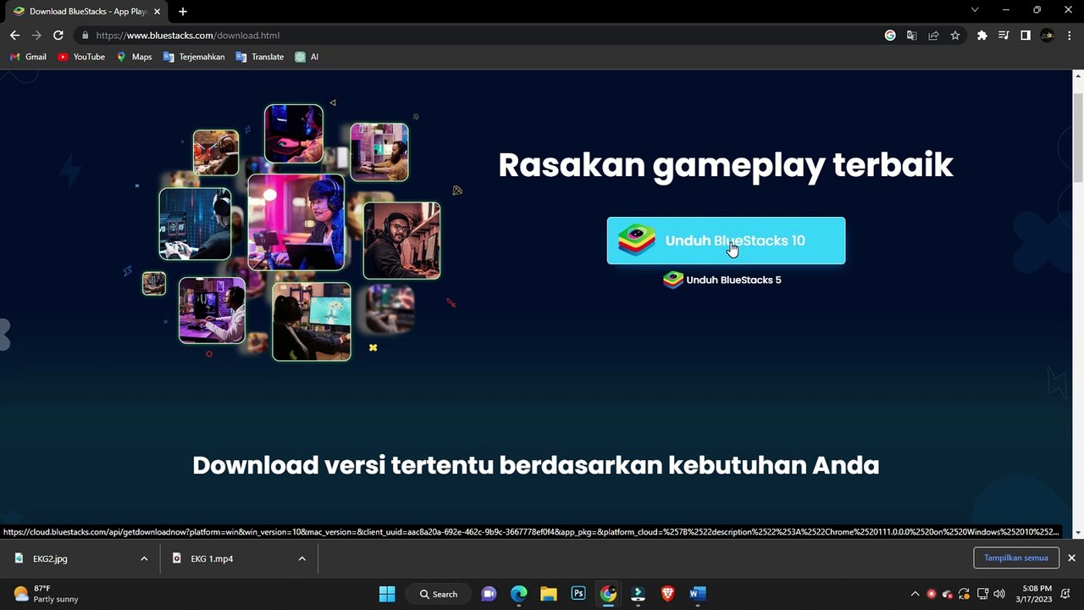Share this page using the share icon

933,36
